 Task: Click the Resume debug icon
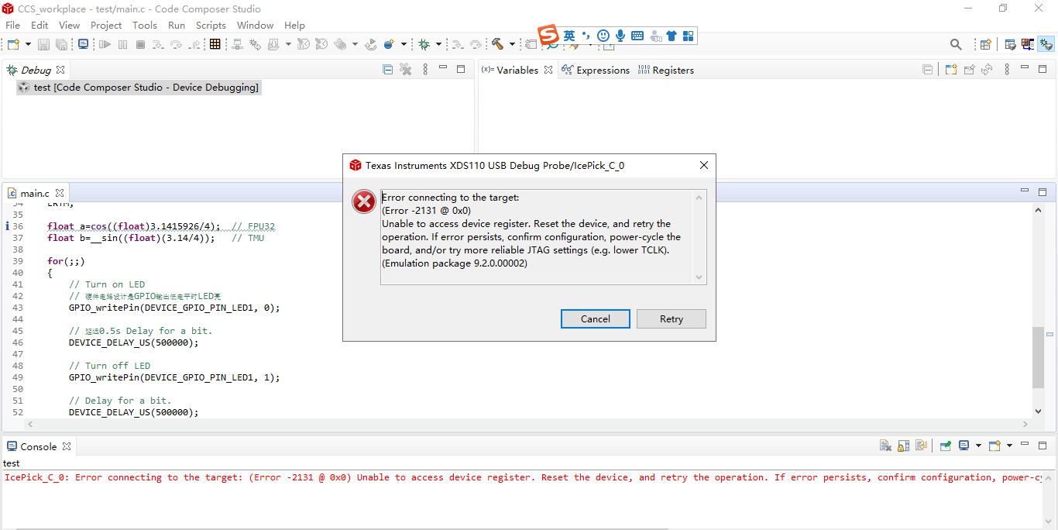(x=105, y=45)
